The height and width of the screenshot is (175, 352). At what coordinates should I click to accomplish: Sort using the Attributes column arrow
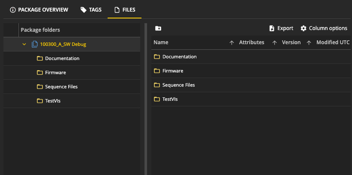(274, 42)
